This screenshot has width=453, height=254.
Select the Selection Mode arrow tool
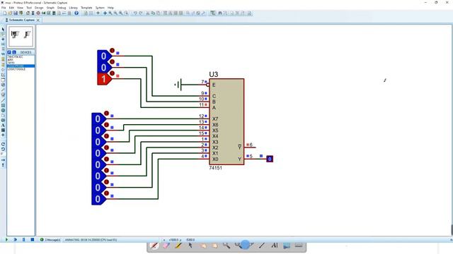pyautogui.click(x=3, y=30)
